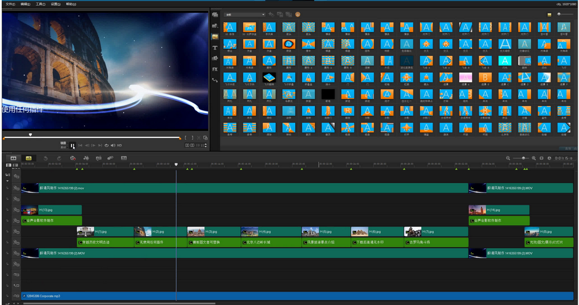Jump to start with the Home button

80,145
